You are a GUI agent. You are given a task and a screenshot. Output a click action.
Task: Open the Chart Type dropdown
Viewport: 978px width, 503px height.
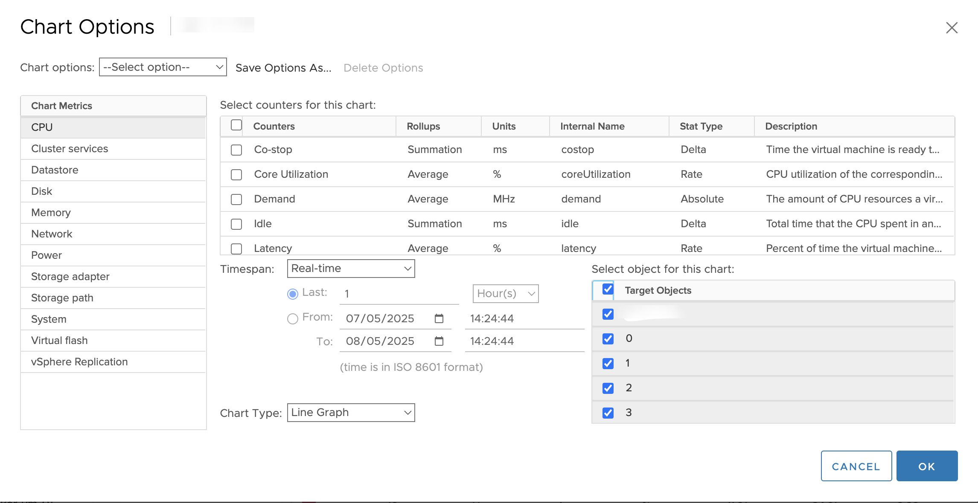pos(350,412)
